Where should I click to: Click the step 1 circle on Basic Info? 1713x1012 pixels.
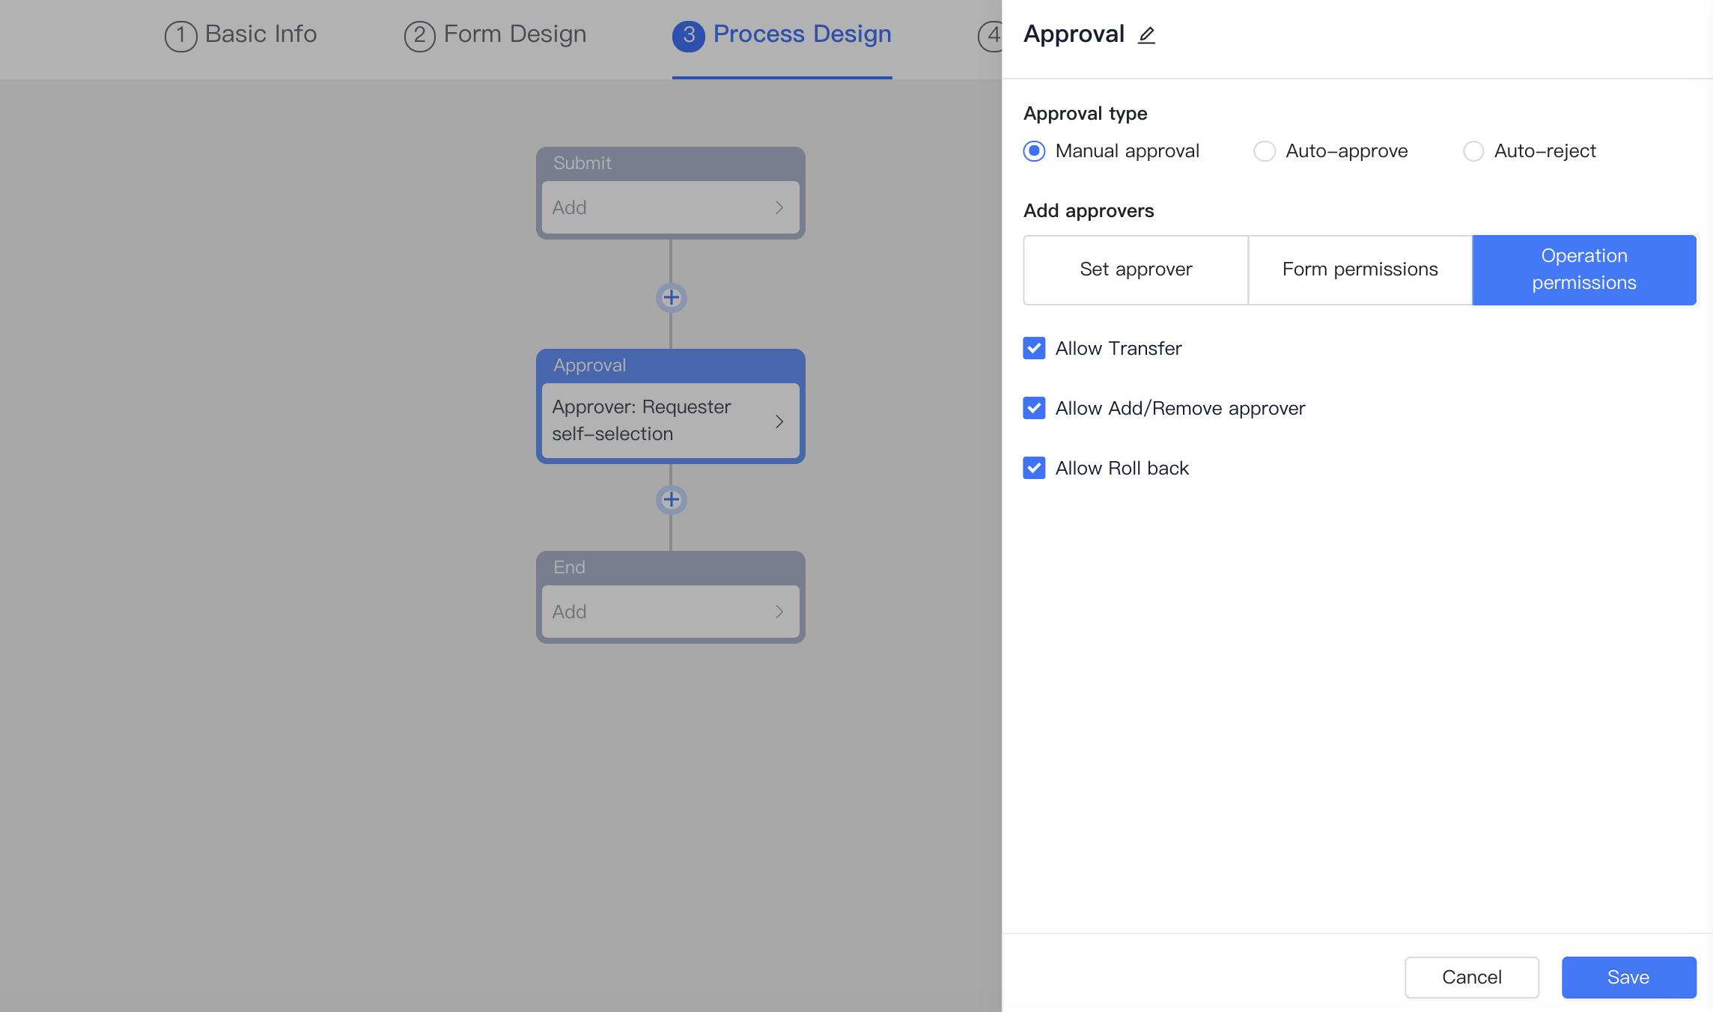pos(180,34)
